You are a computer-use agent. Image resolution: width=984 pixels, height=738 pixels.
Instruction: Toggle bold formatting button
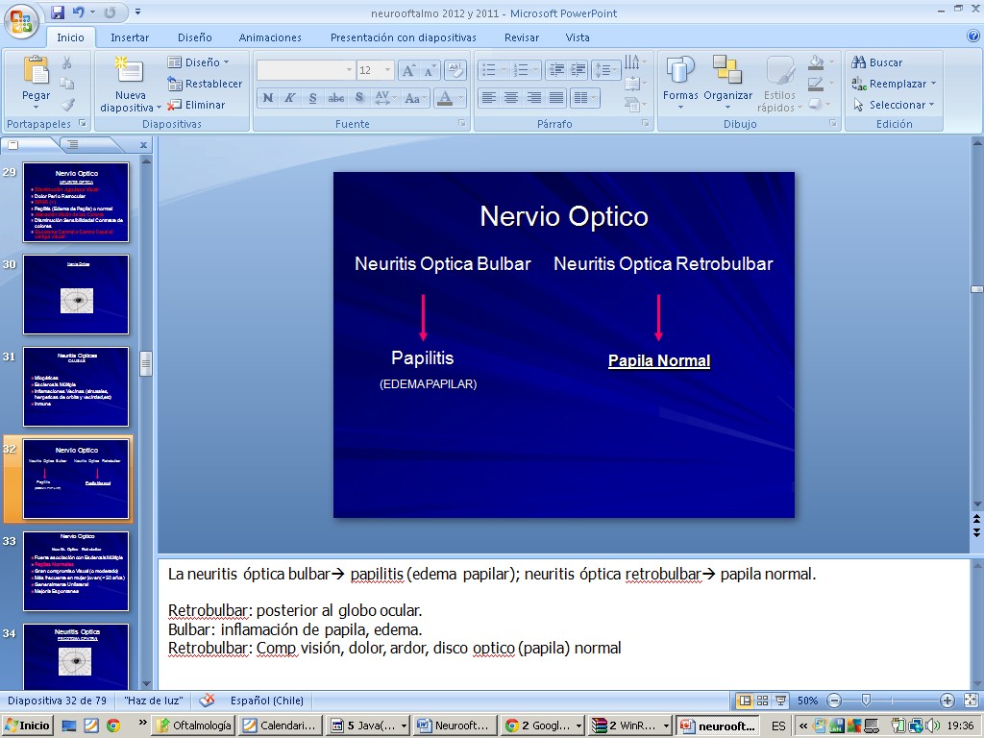pos(268,98)
